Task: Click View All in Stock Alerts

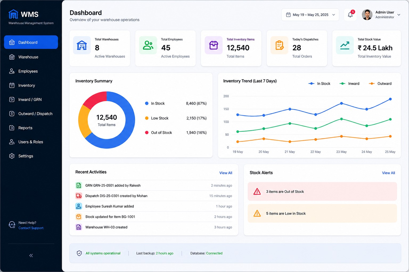Action: pyautogui.click(x=388, y=173)
